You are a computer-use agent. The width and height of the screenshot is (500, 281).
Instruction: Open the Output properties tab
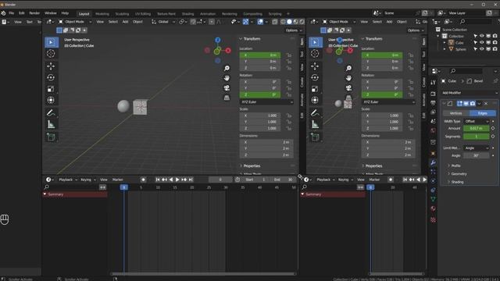[433, 103]
